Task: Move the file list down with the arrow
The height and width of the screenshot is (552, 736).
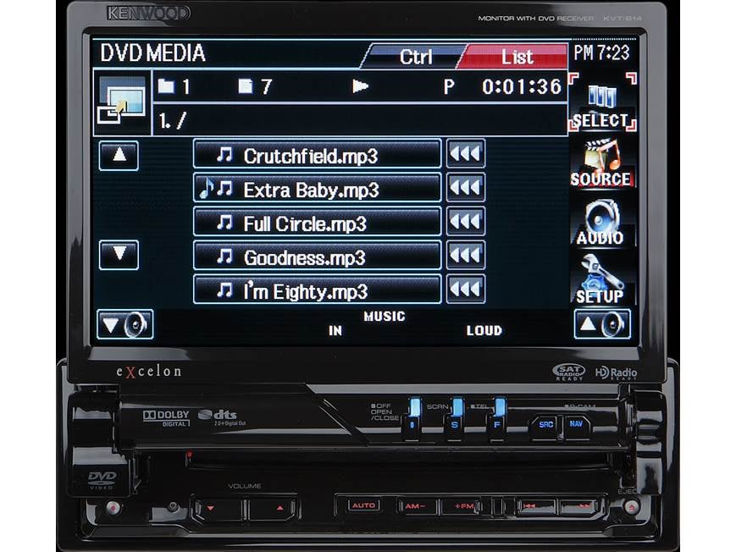Action: [119, 254]
